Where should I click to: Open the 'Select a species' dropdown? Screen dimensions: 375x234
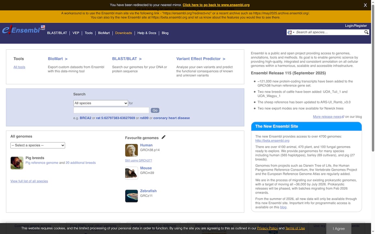38,145
